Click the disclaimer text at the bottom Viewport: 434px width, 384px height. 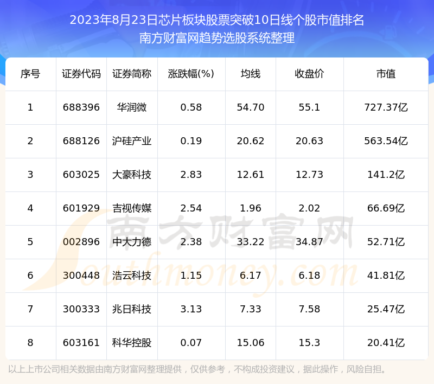[197, 369]
